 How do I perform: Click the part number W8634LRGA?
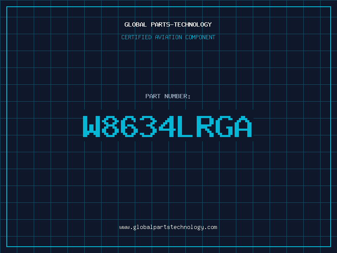tap(167, 126)
